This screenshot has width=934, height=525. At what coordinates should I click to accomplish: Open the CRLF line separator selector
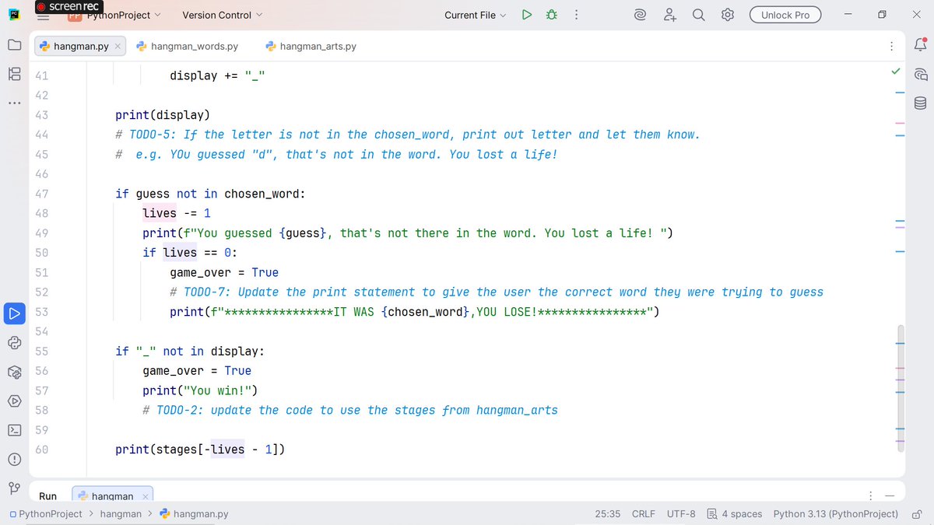tap(644, 514)
